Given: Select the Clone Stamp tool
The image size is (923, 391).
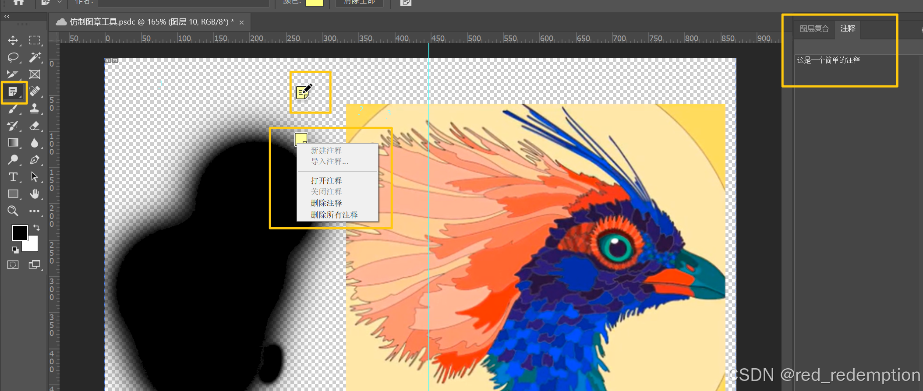Looking at the screenshot, I should [35, 109].
